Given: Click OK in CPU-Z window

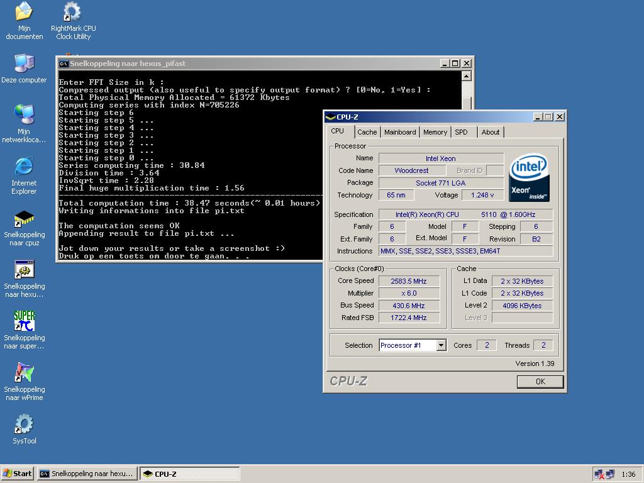Looking at the screenshot, I should click(540, 382).
